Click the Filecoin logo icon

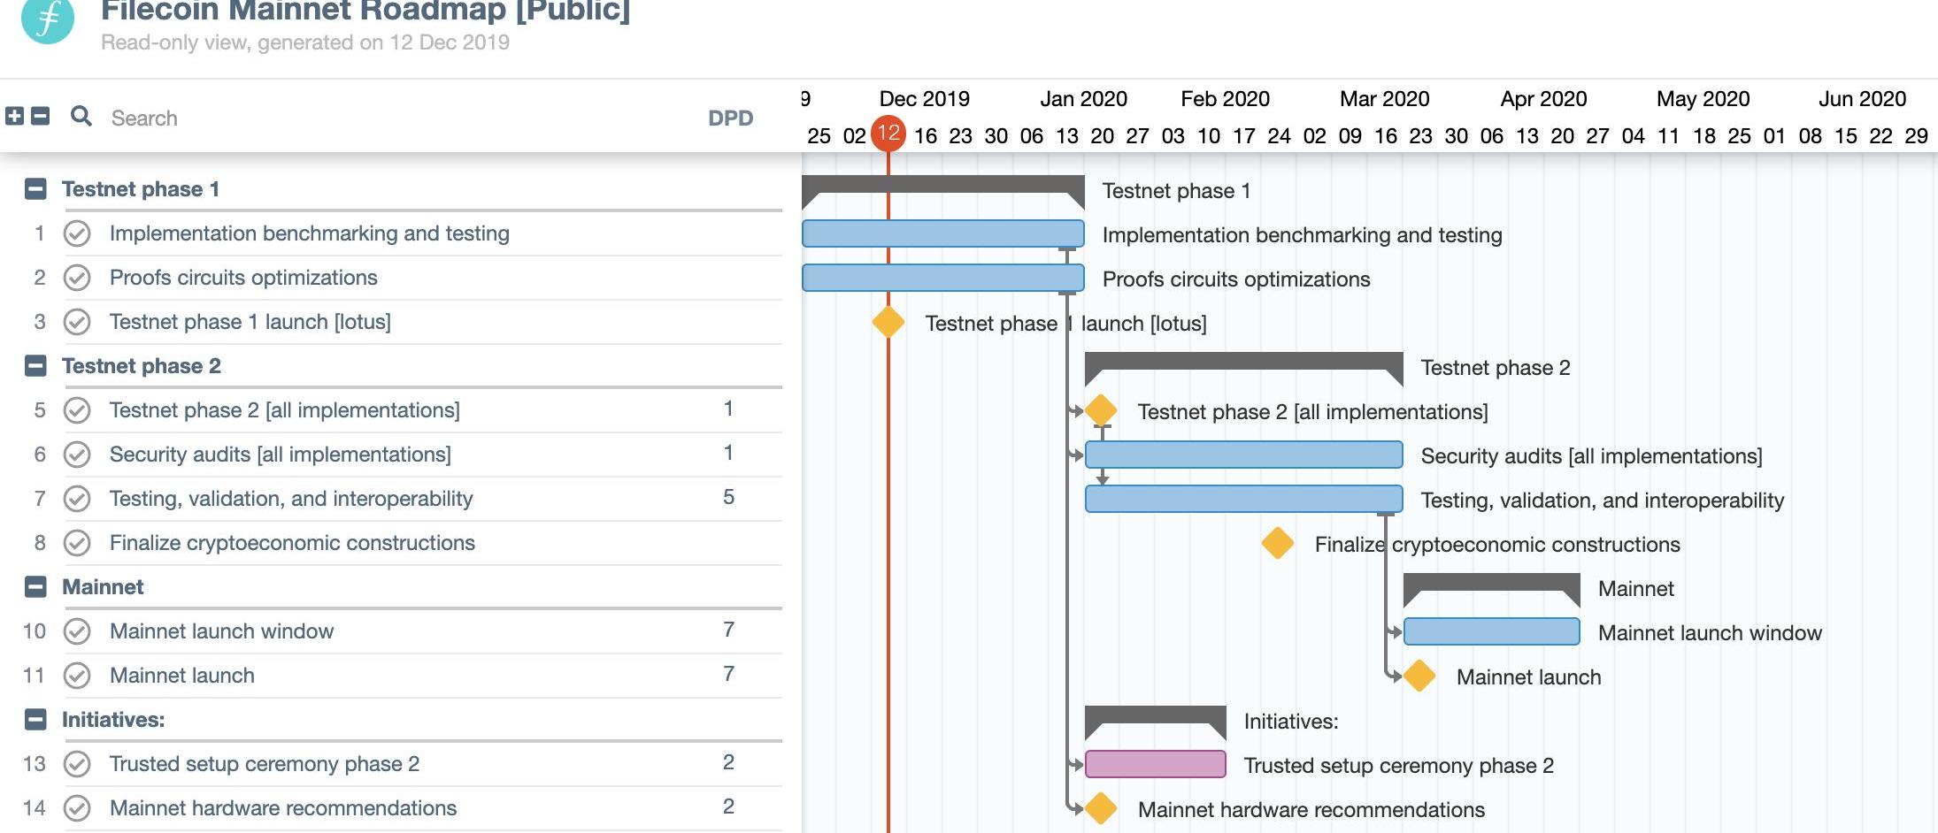47,19
